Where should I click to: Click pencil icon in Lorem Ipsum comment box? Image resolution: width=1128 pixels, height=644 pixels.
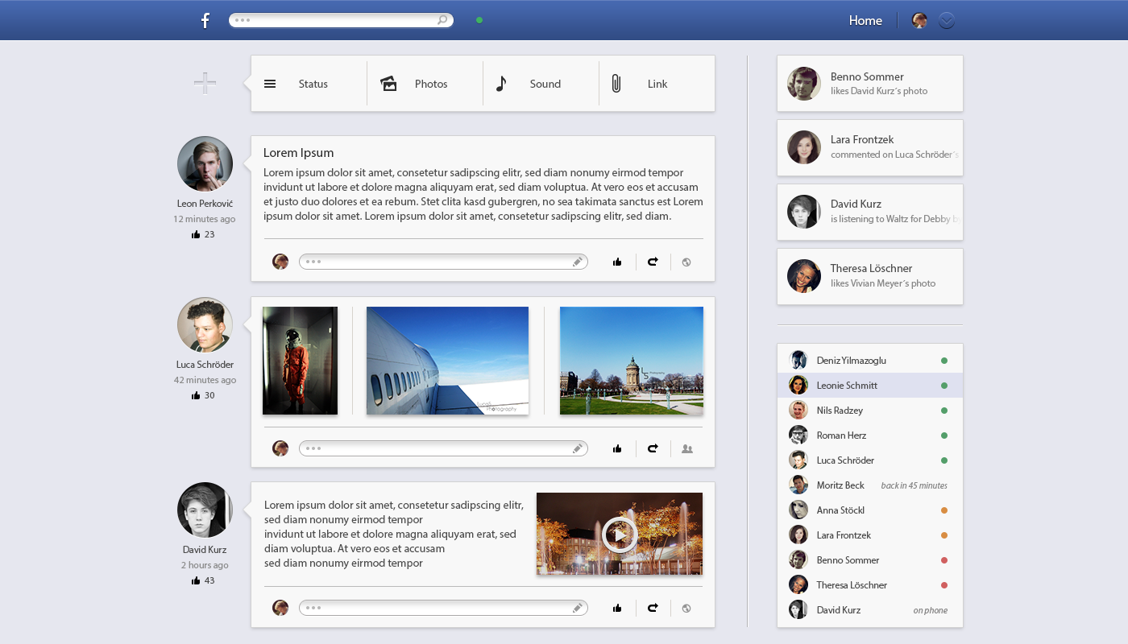coord(578,262)
